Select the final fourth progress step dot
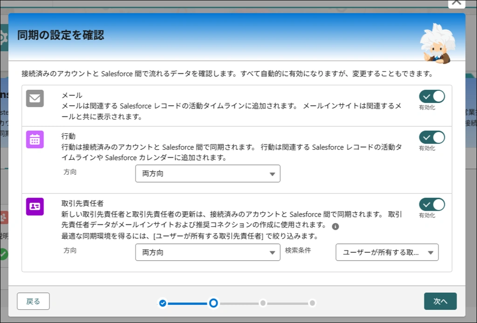This screenshot has width=477, height=323. pyautogui.click(x=313, y=303)
